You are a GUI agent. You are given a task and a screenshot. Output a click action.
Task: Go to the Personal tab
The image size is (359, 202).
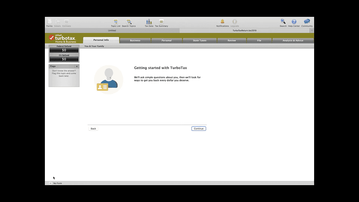pyautogui.click(x=167, y=41)
